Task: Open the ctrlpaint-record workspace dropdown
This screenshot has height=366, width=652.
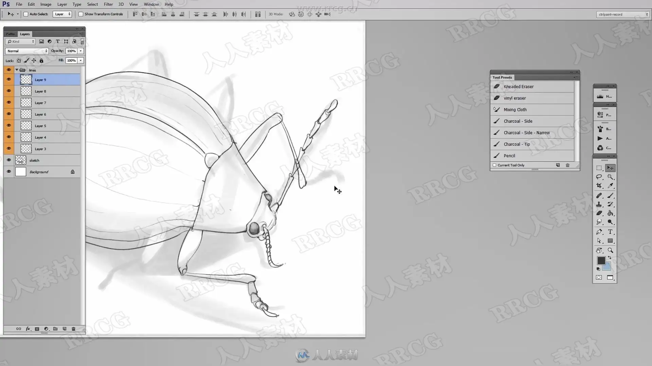Action: (x=622, y=14)
